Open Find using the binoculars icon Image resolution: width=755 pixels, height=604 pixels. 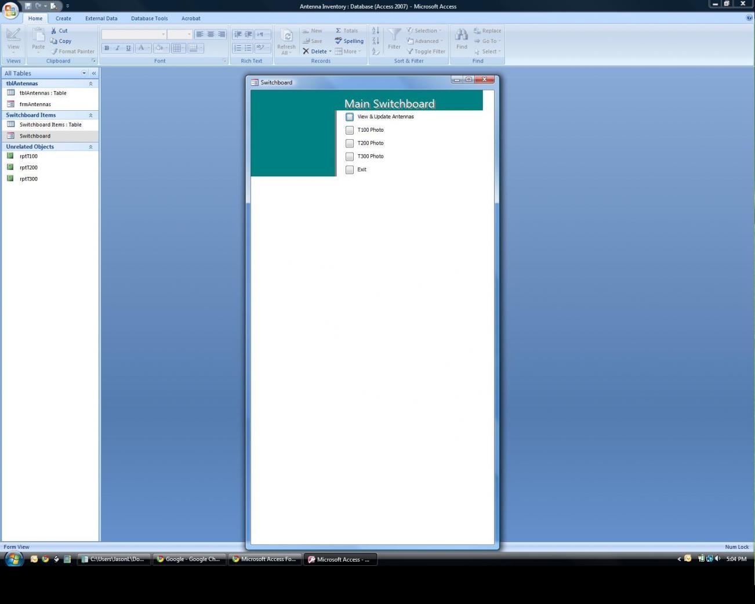462,39
